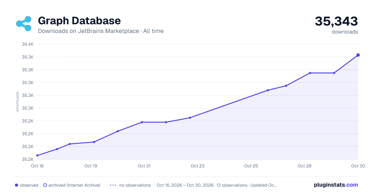Open the pluginstats.com link
Viewport: 373px width, 196px height.
point(336,185)
